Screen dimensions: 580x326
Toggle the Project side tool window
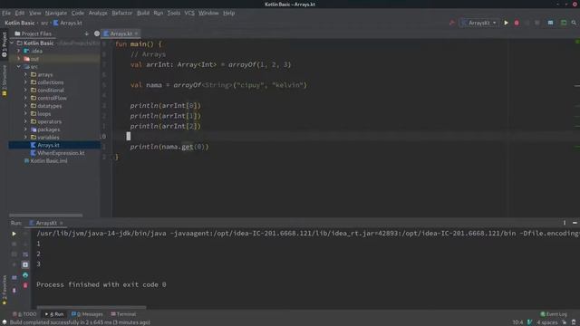pos(4,44)
